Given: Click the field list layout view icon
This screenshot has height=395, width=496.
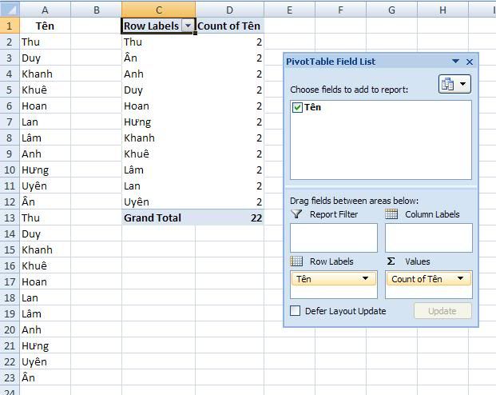Looking at the screenshot, I should click(454, 84).
